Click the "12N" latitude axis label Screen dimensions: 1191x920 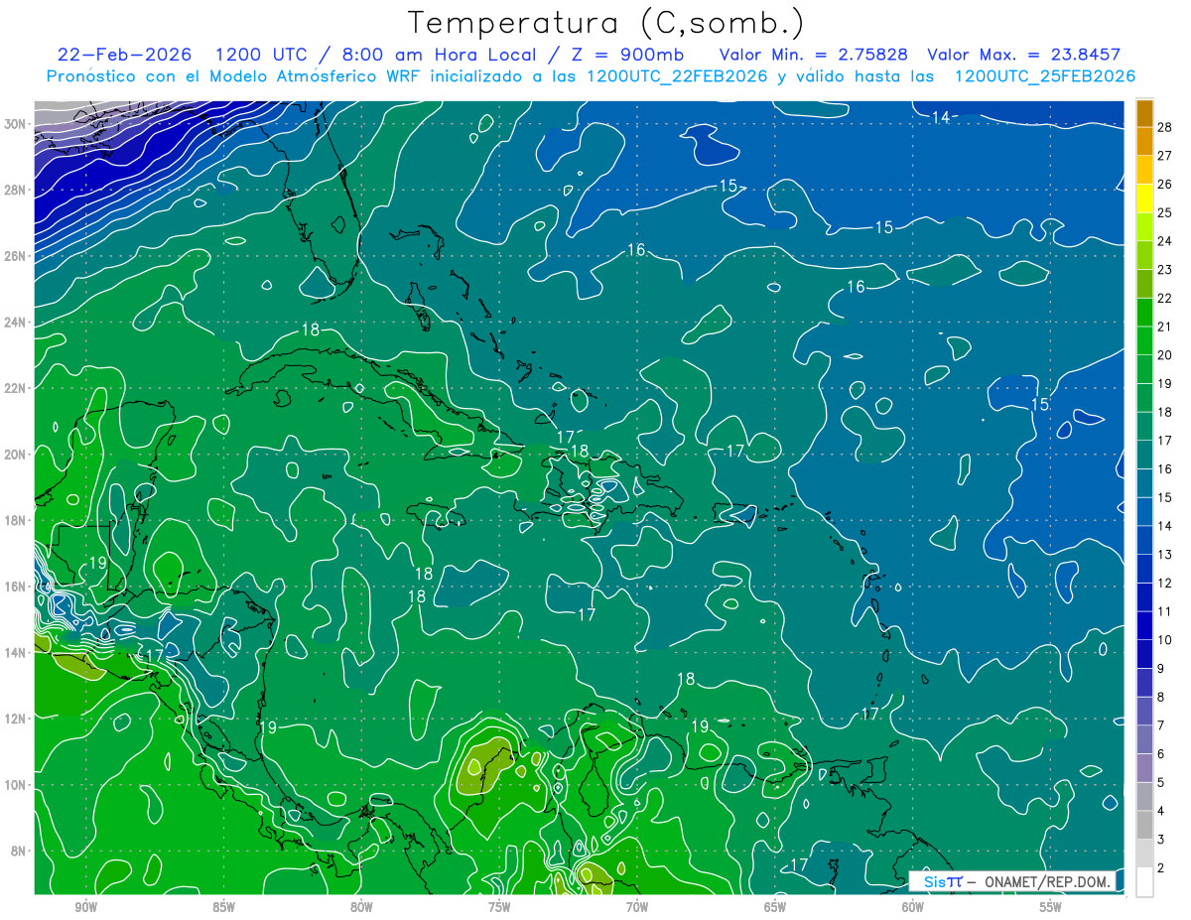tap(15, 718)
